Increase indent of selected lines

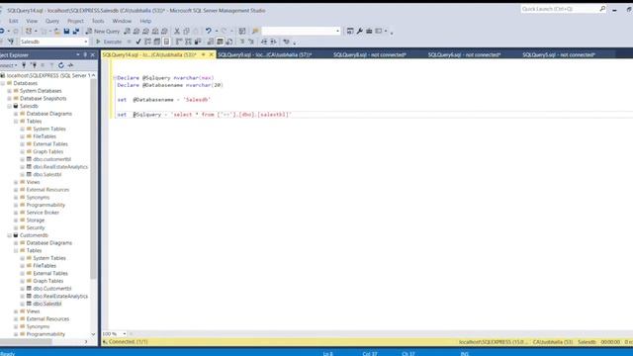(273, 42)
